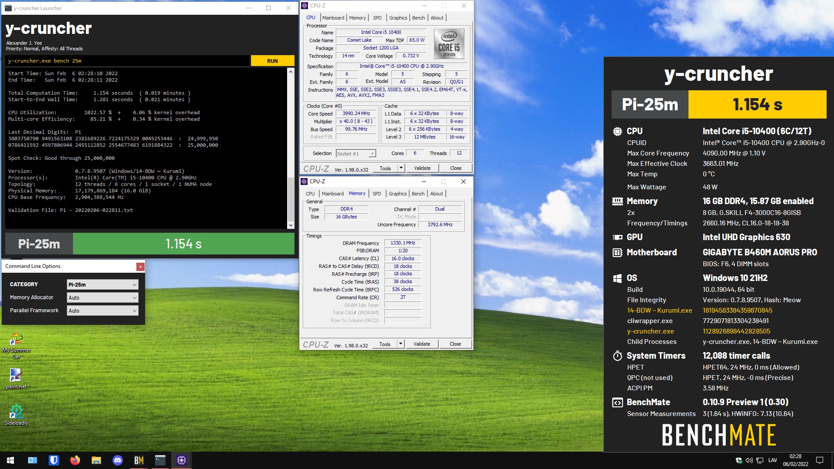Switch the LAV input language indicator
The width and height of the screenshot is (834, 469).
click(772, 460)
